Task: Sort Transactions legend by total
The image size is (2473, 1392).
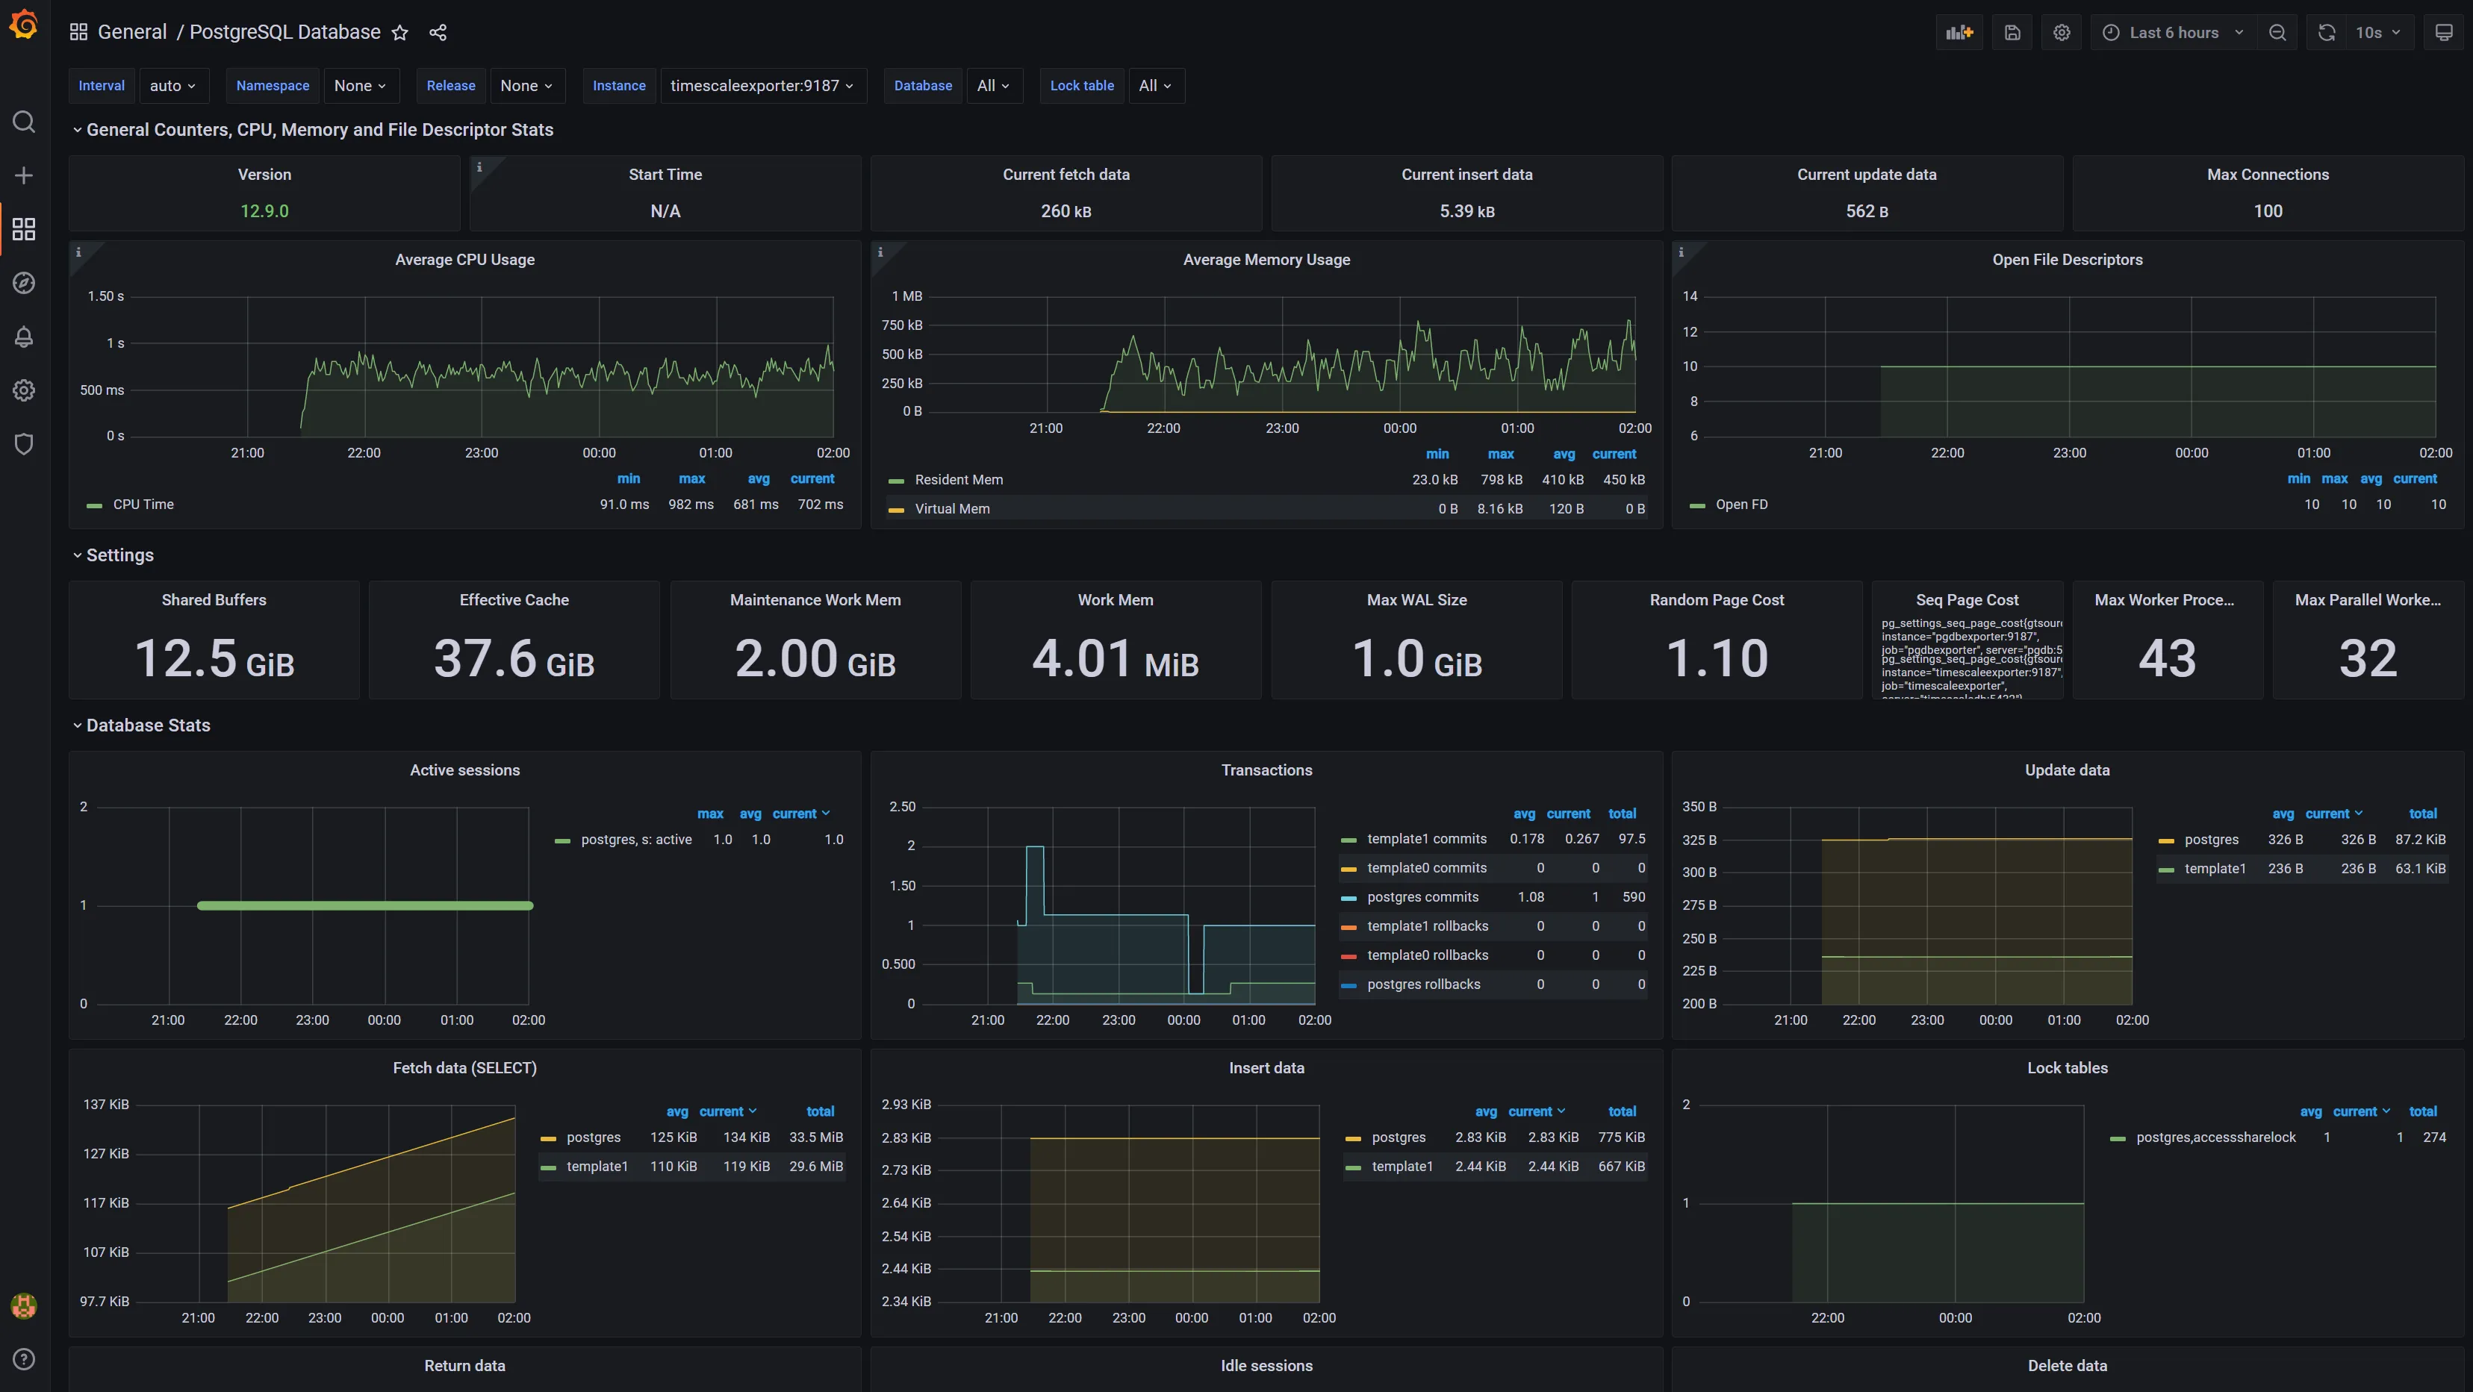Action: [1622, 814]
